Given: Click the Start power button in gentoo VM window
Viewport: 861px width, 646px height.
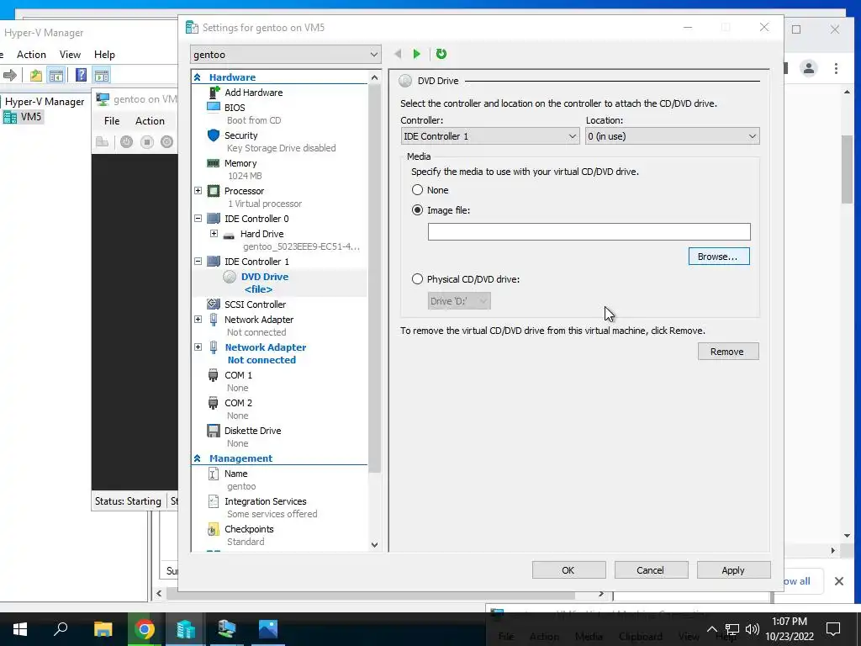Looking at the screenshot, I should pos(127,141).
